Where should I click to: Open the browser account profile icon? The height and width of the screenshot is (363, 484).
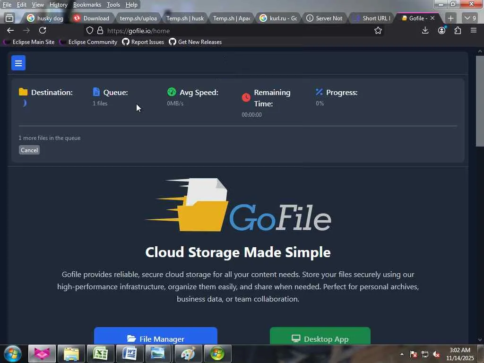pos(442,30)
